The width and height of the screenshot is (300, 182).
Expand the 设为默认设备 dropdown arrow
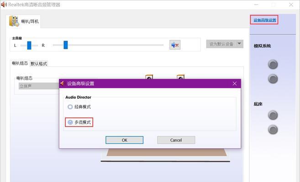click(240, 44)
